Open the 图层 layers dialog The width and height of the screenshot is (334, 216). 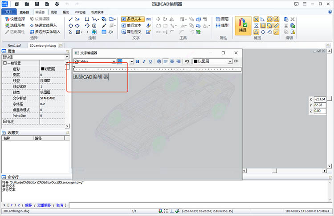coord(222,19)
